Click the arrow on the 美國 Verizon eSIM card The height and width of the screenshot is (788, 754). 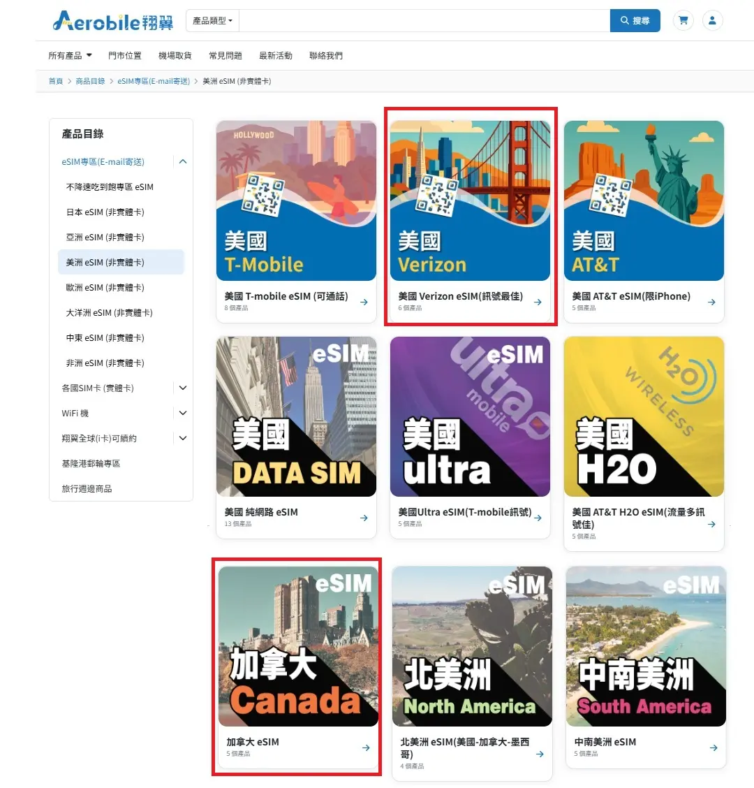click(537, 302)
